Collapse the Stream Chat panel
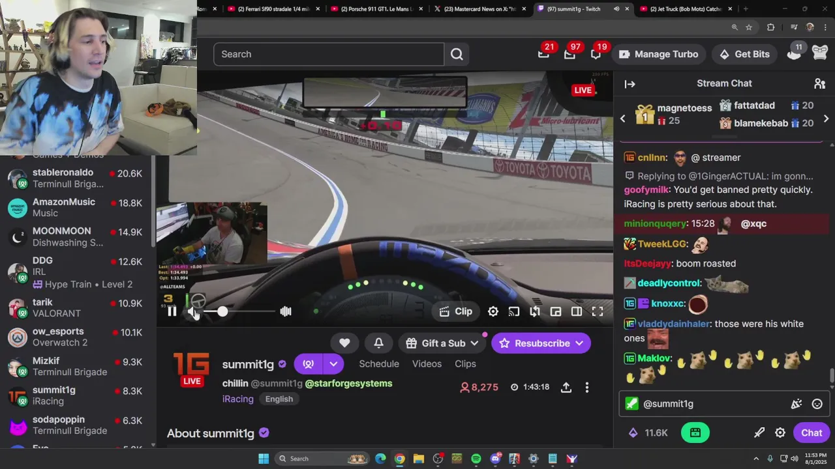The height and width of the screenshot is (469, 835). pos(630,83)
